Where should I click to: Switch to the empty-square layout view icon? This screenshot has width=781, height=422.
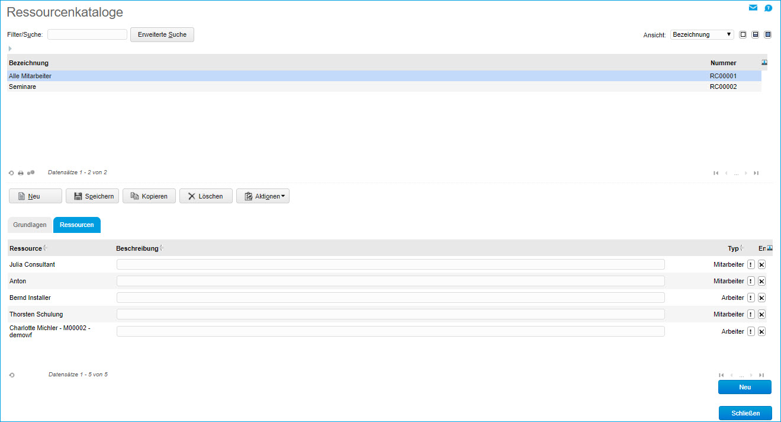pos(743,34)
